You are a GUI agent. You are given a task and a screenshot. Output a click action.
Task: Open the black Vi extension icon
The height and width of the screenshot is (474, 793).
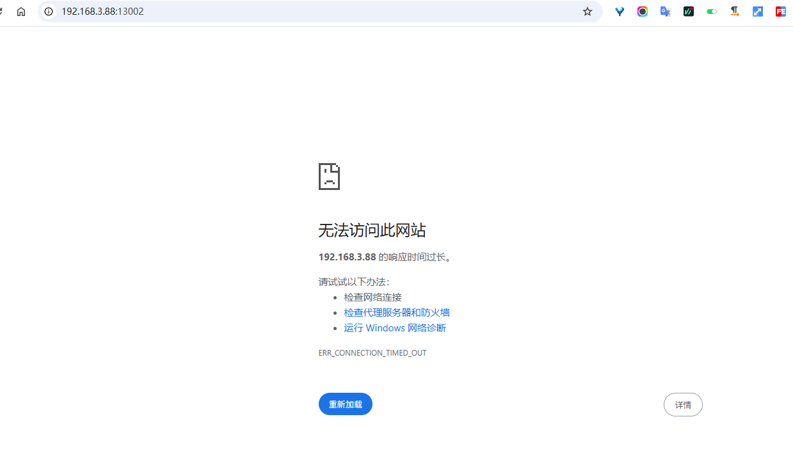coord(689,12)
